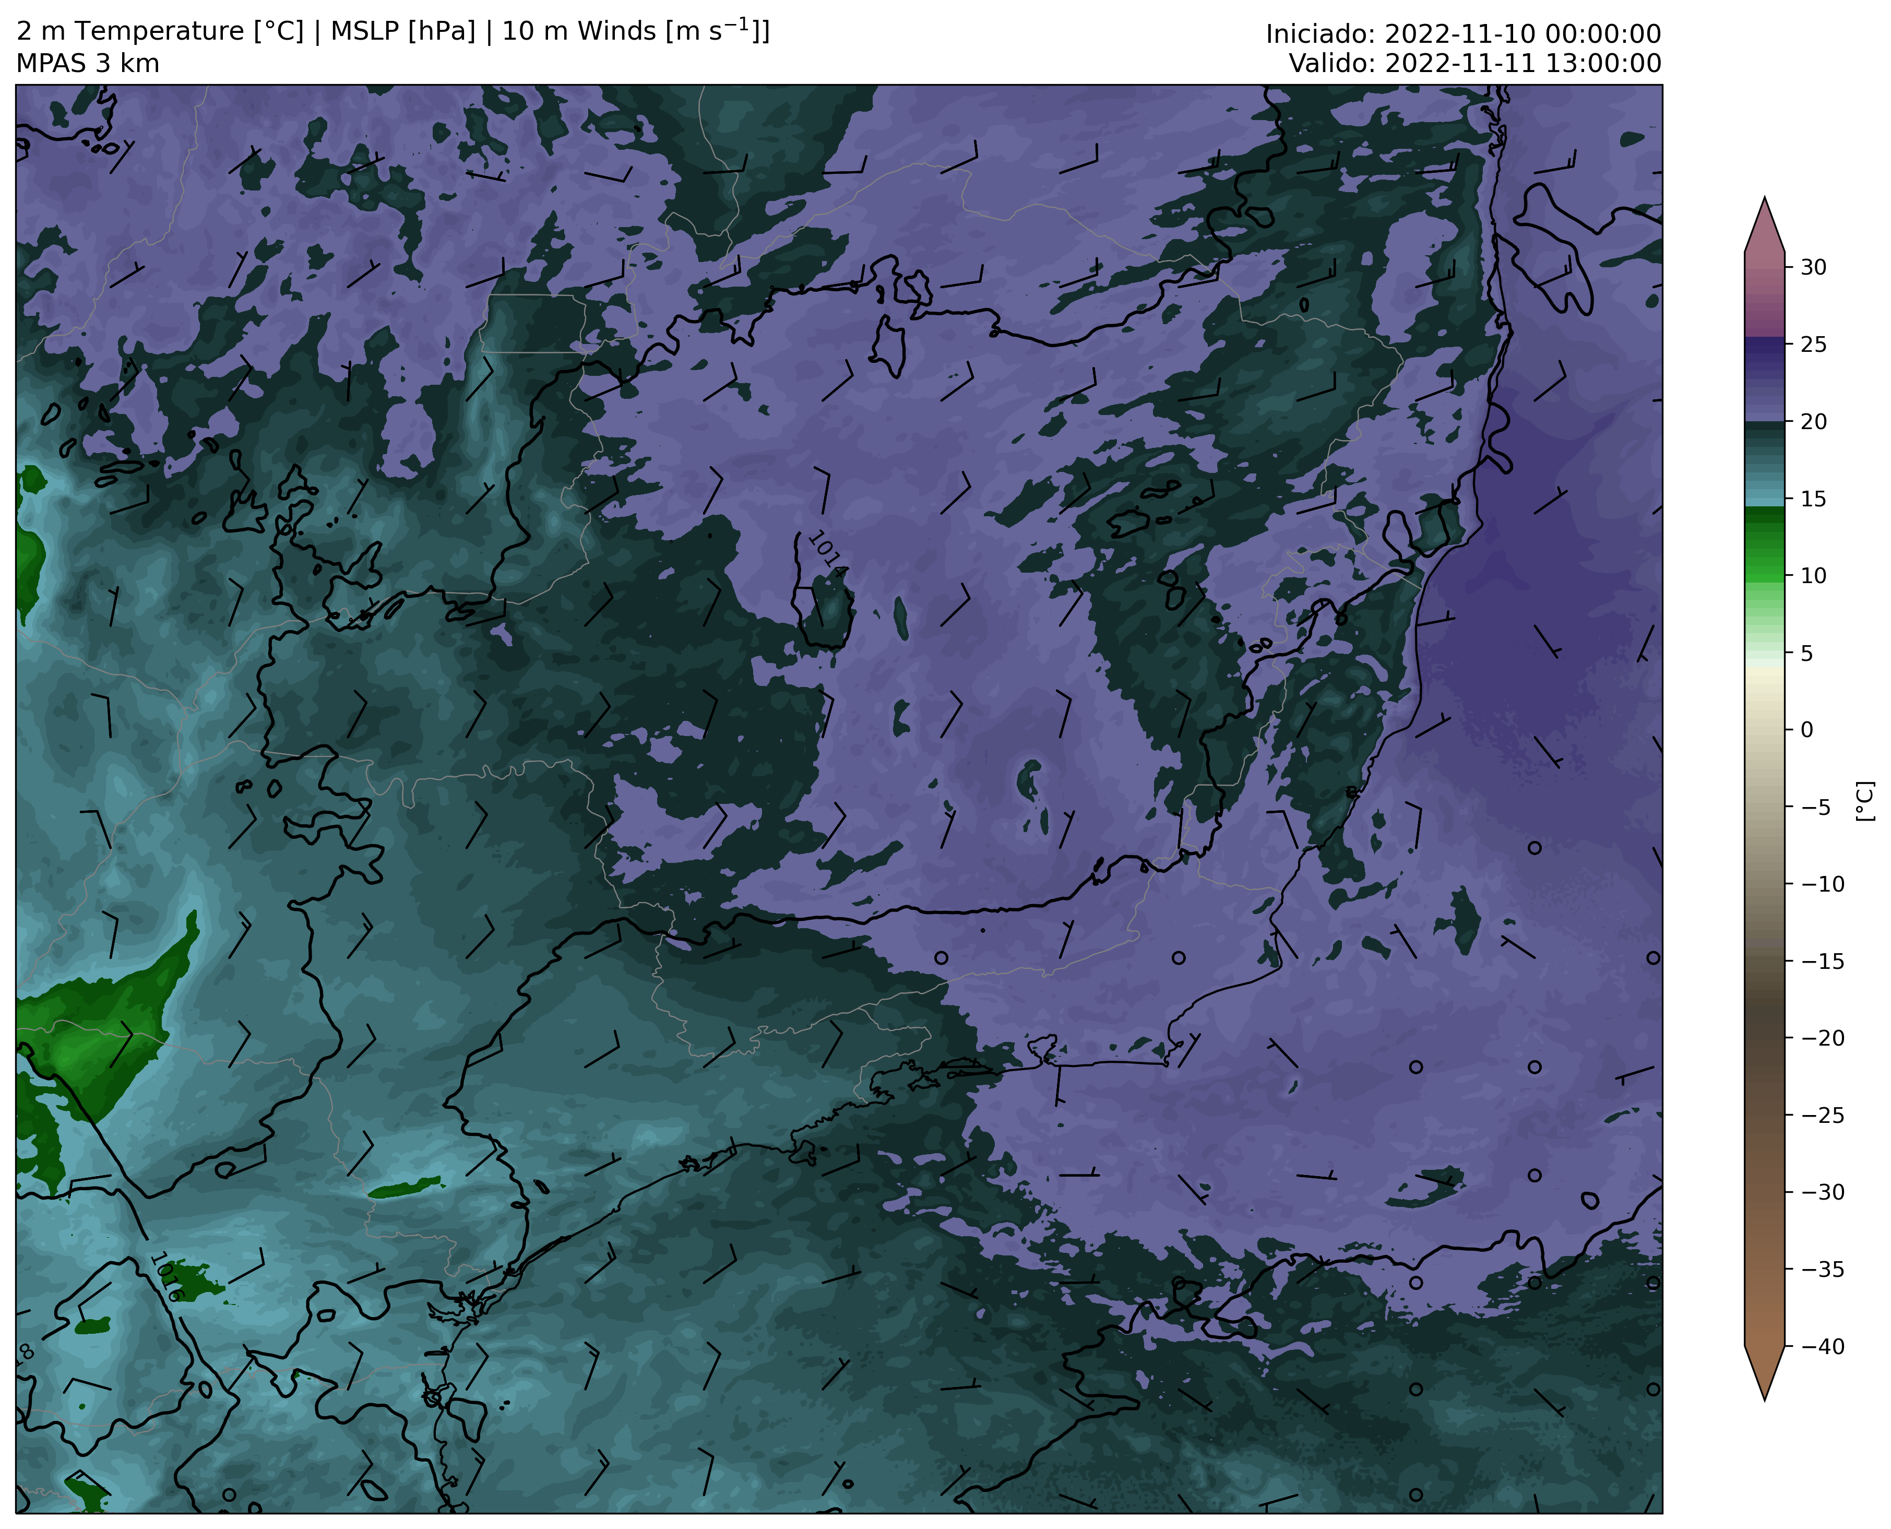Click the cream colored colorbar band near 0
Image resolution: width=1891 pixels, height=1529 pixels.
pyautogui.click(x=1764, y=718)
